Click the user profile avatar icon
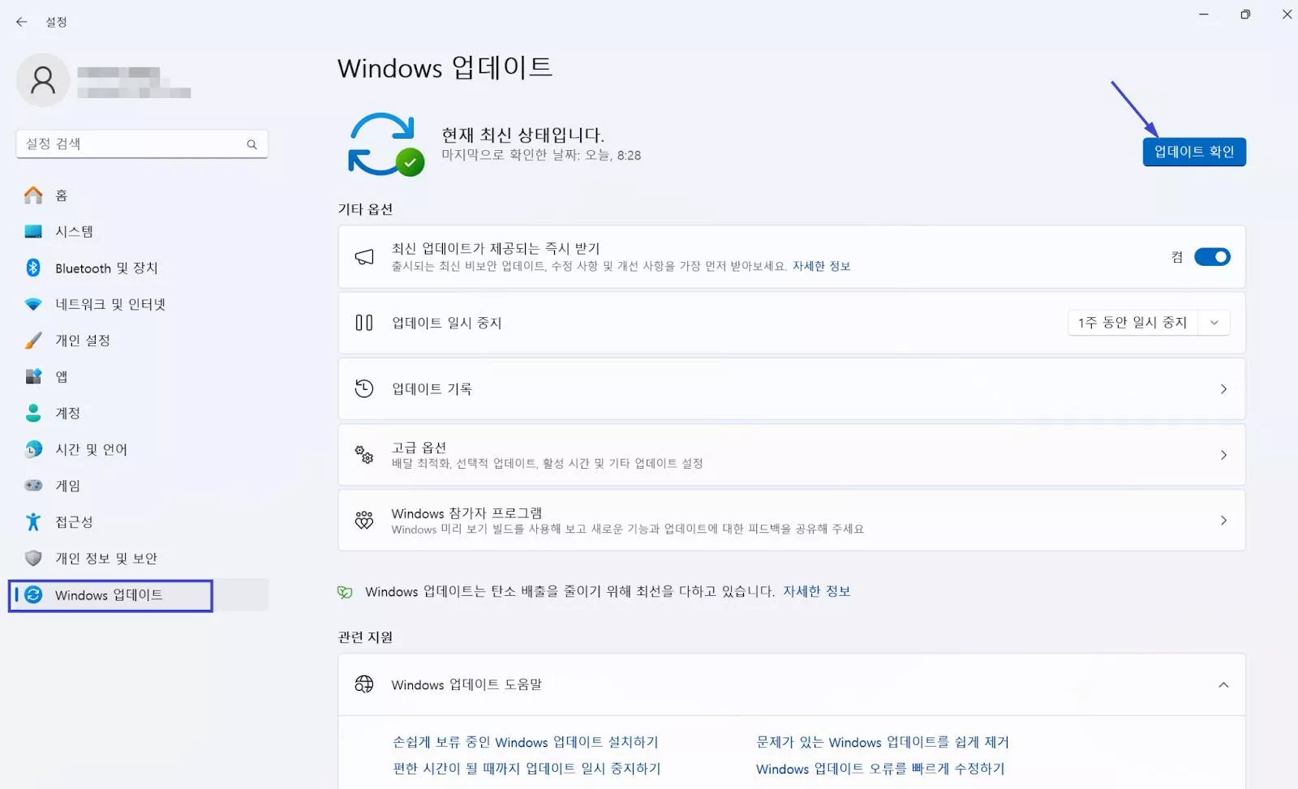 tap(43, 79)
